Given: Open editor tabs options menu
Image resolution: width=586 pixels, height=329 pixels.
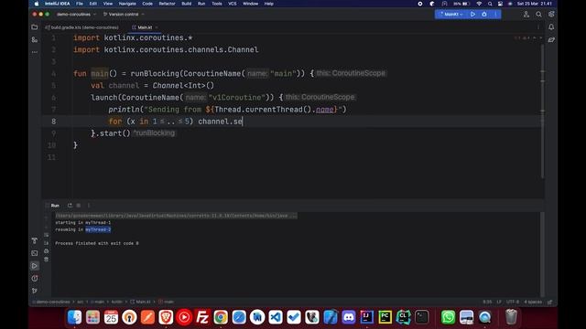Looking at the screenshot, I should [x=538, y=27].
